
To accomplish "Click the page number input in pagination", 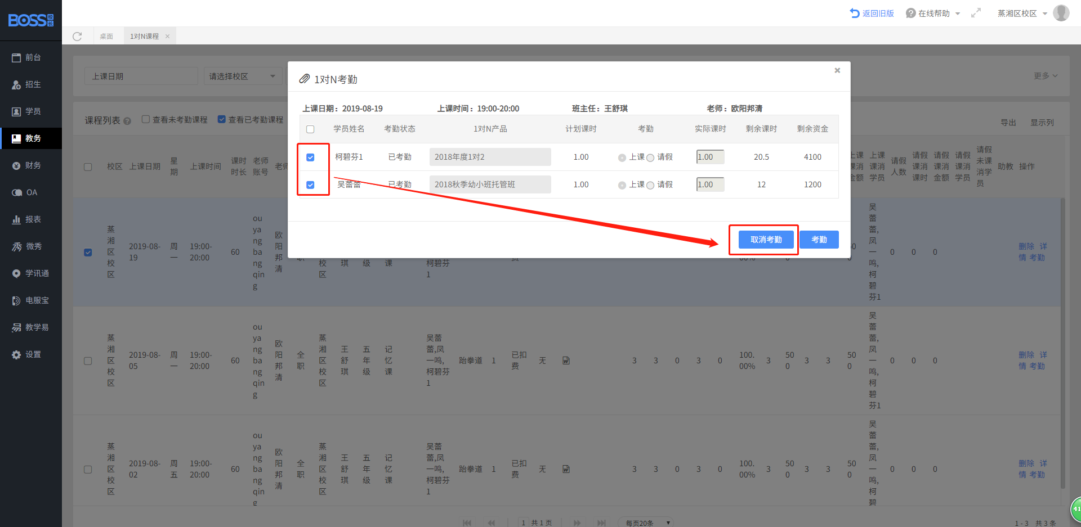I will [x=524, y=523].
